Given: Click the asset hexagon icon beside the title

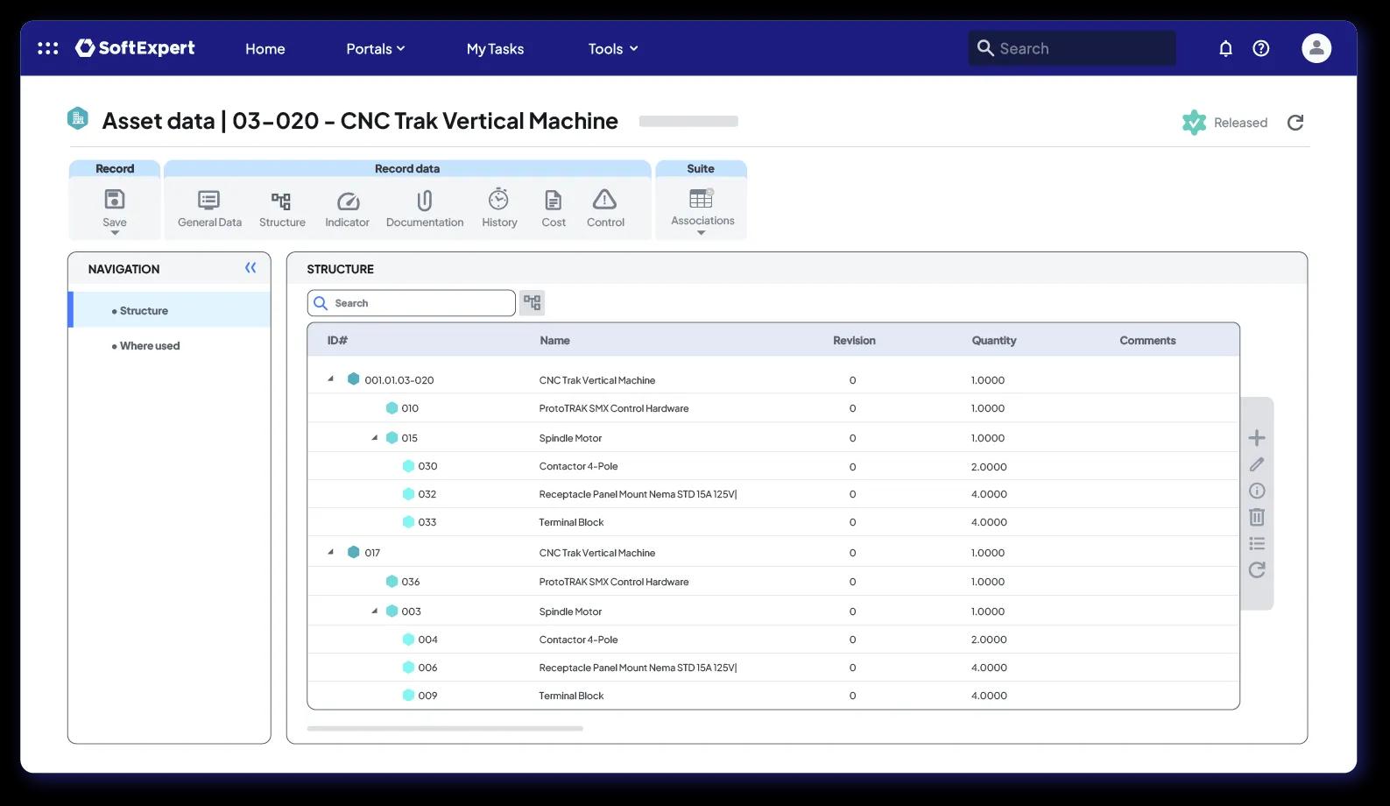Looking at the screenshot, I should [x=78, y=118].
